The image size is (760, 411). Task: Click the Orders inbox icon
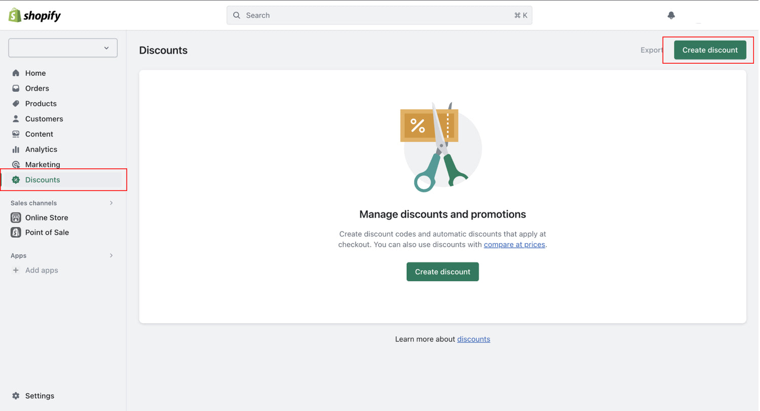(16, 88)
